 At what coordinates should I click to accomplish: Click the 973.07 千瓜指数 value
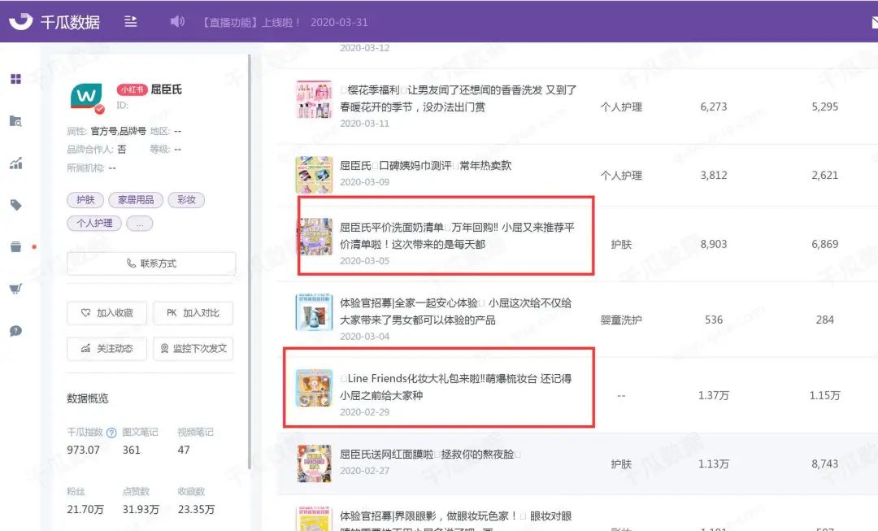(x=84, y=450)
